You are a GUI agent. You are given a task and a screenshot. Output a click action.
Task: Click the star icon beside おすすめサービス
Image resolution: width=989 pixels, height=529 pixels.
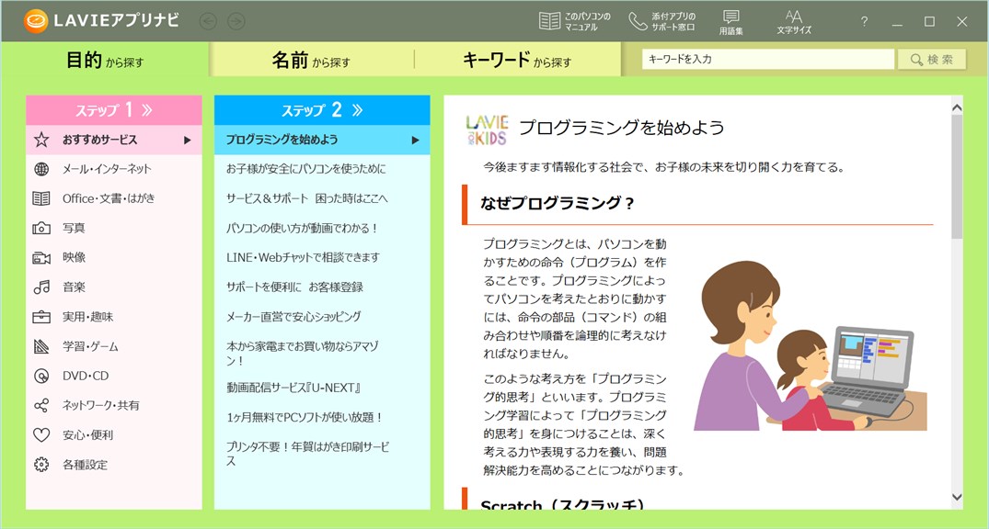coord(41,140)
